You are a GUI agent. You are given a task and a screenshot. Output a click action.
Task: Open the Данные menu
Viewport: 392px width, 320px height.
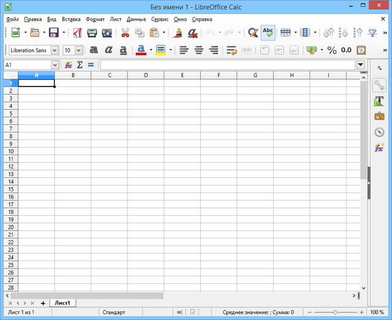pos(136,19)
